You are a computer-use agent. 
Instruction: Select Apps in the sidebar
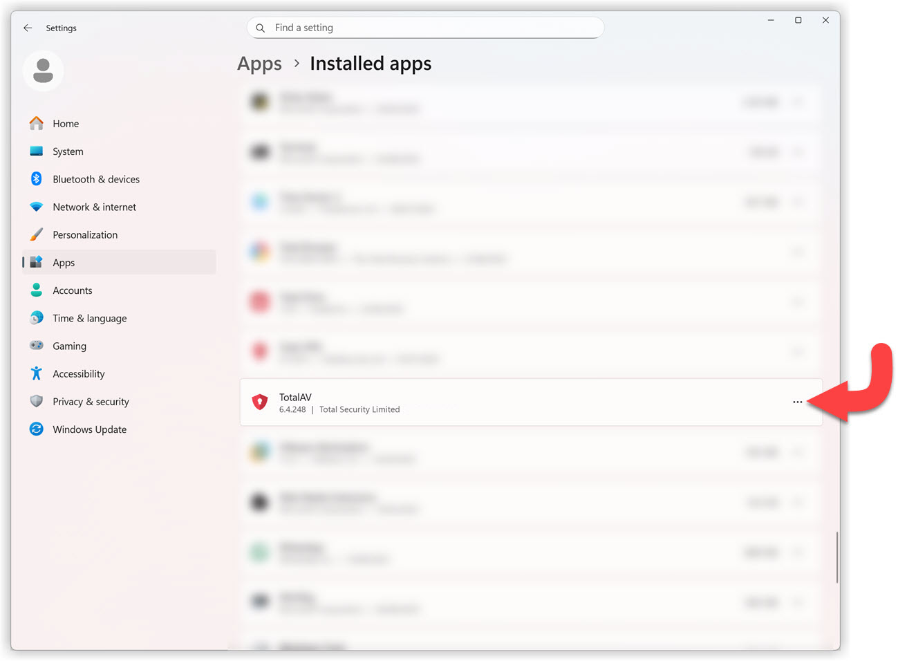point(64,263)
